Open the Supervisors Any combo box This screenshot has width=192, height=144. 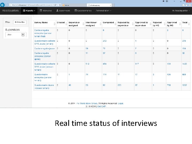coord(16,35)
